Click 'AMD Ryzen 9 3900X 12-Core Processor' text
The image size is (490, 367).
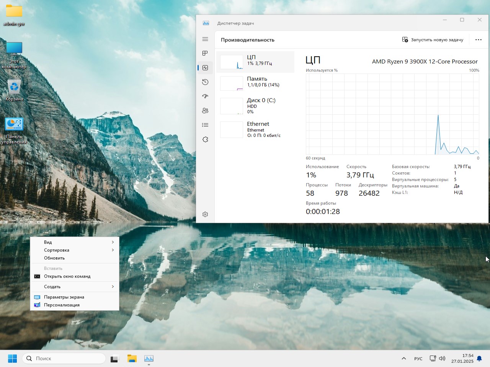tap(425, 62)
